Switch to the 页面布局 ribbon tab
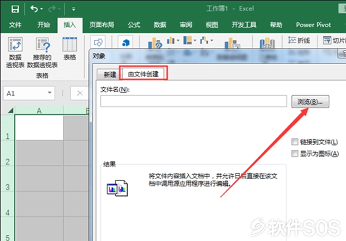This screenshot has width=346, height=241. coord(101,25)
